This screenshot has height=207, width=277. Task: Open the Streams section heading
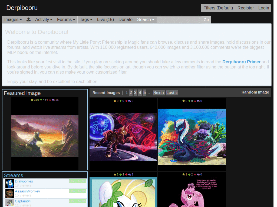point(14,175)
